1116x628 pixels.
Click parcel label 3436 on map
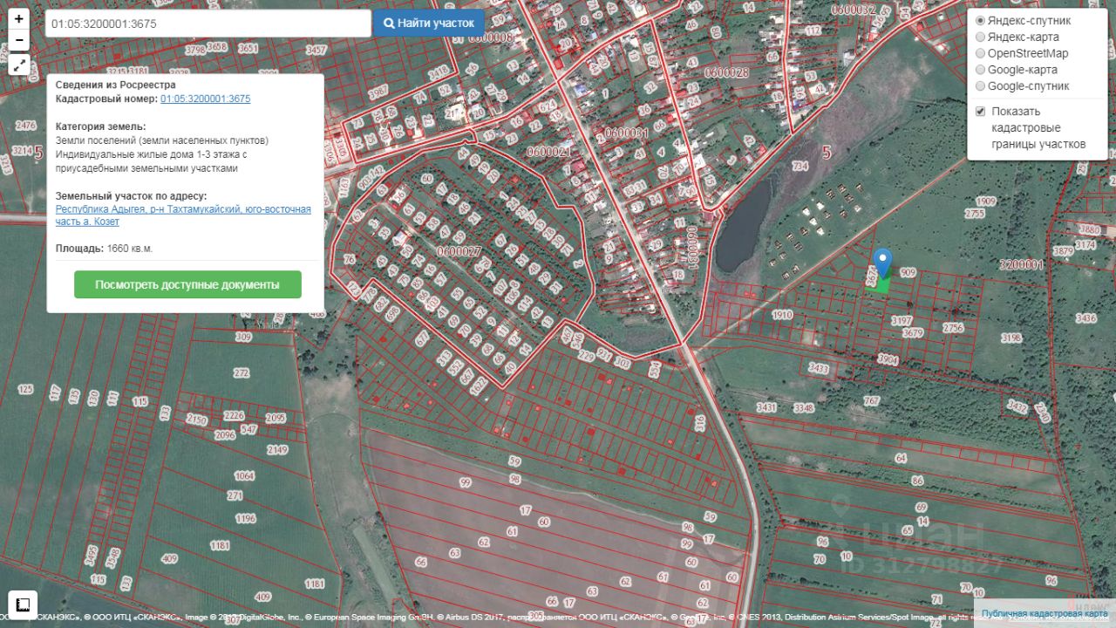(1086, 318)
